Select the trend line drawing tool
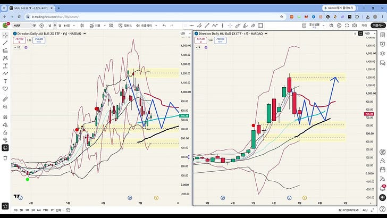Viewport: 387px width, 218px height. pos(5,43)
